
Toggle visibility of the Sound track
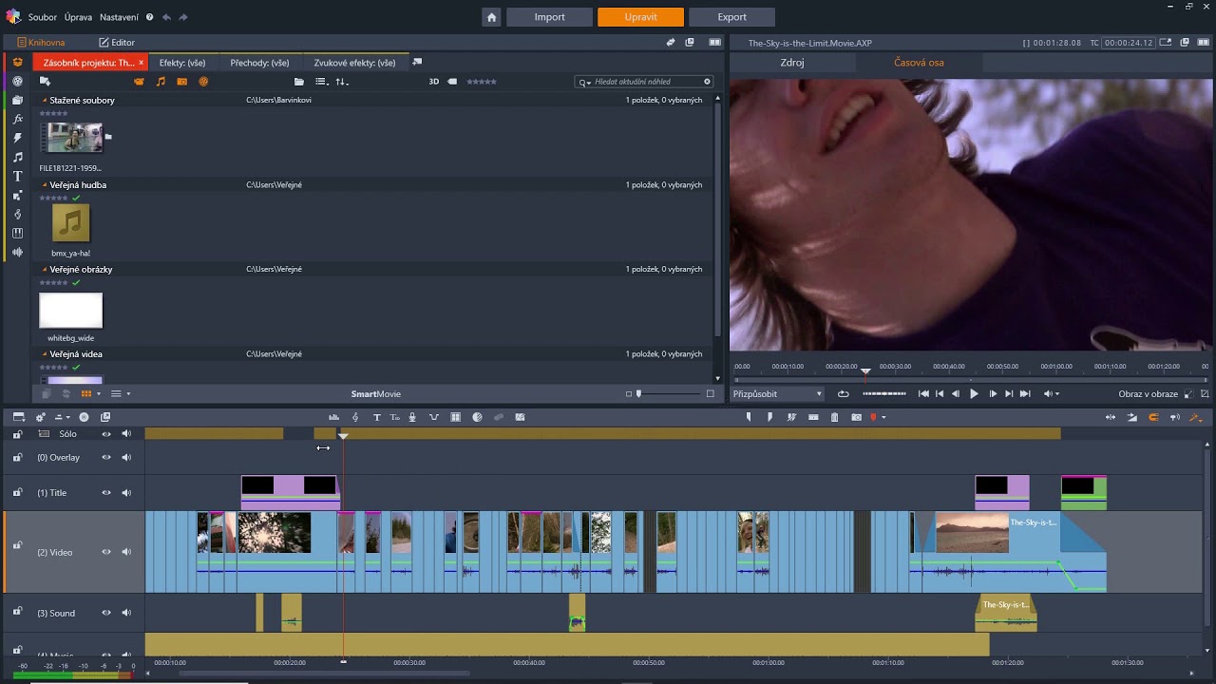(x=106, y=613)
